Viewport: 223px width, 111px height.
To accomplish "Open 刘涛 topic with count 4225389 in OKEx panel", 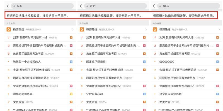I will [176, 37].
